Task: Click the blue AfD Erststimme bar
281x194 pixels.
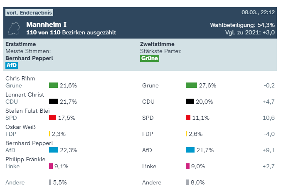Action: tap(53, 150)
